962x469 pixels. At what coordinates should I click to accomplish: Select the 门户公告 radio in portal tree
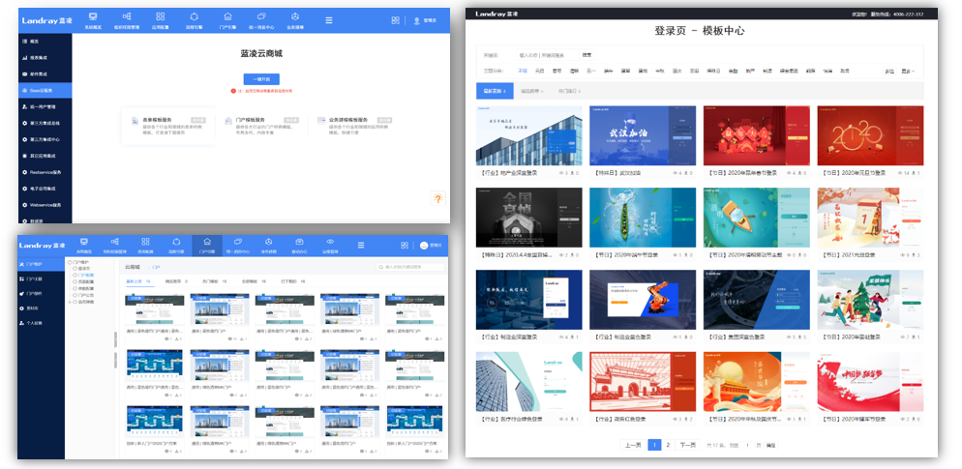coord(75,296)
